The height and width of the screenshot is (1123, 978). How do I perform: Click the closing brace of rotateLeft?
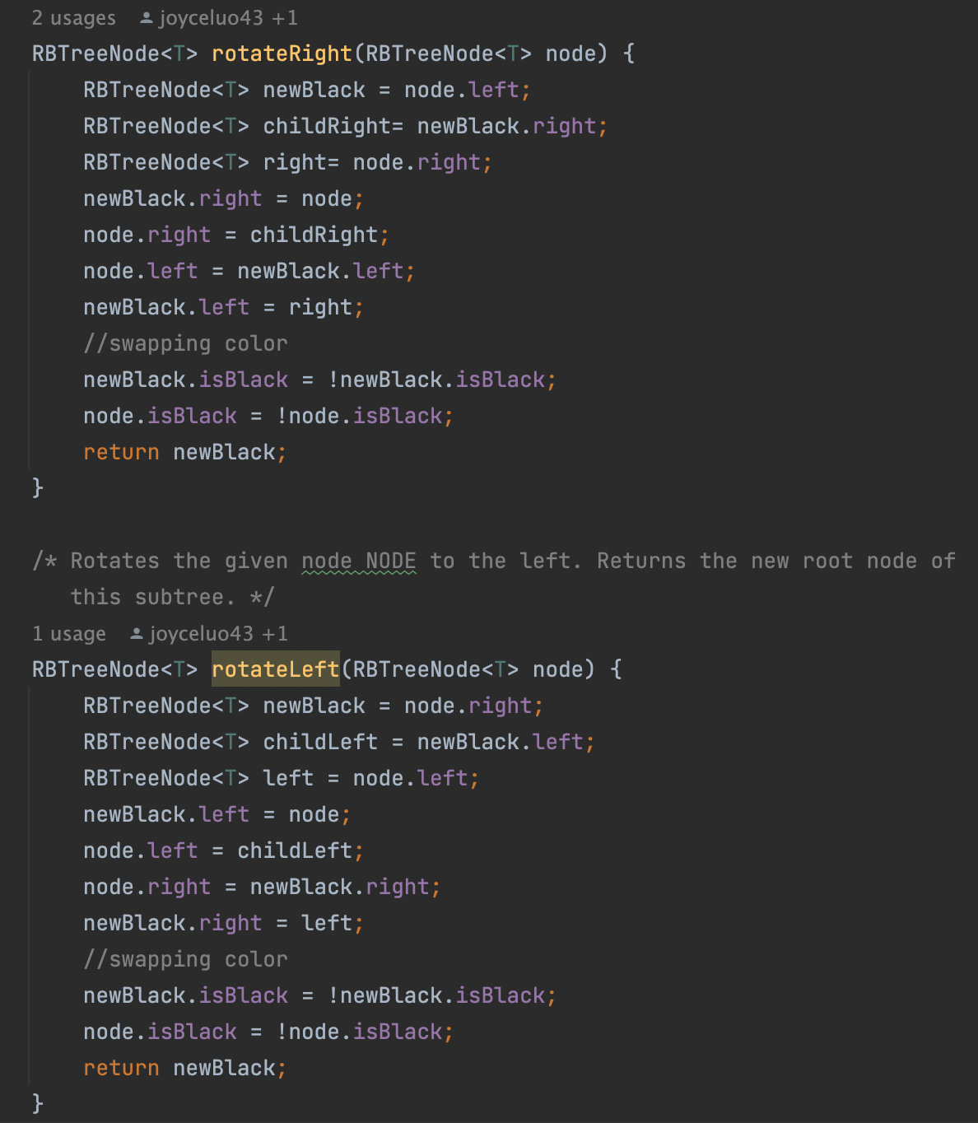[38, 1103]
